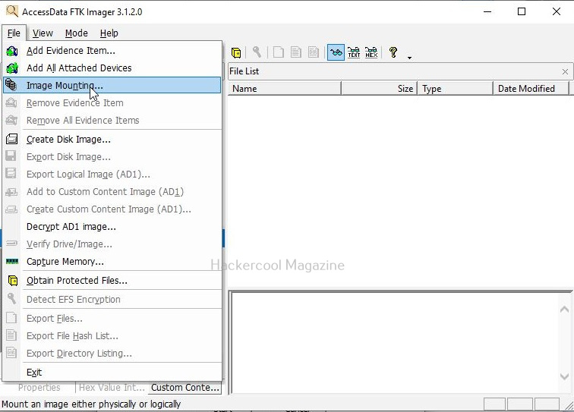Select Add All Attached Devices
The image size is (574, 412).
pos(79,68)
